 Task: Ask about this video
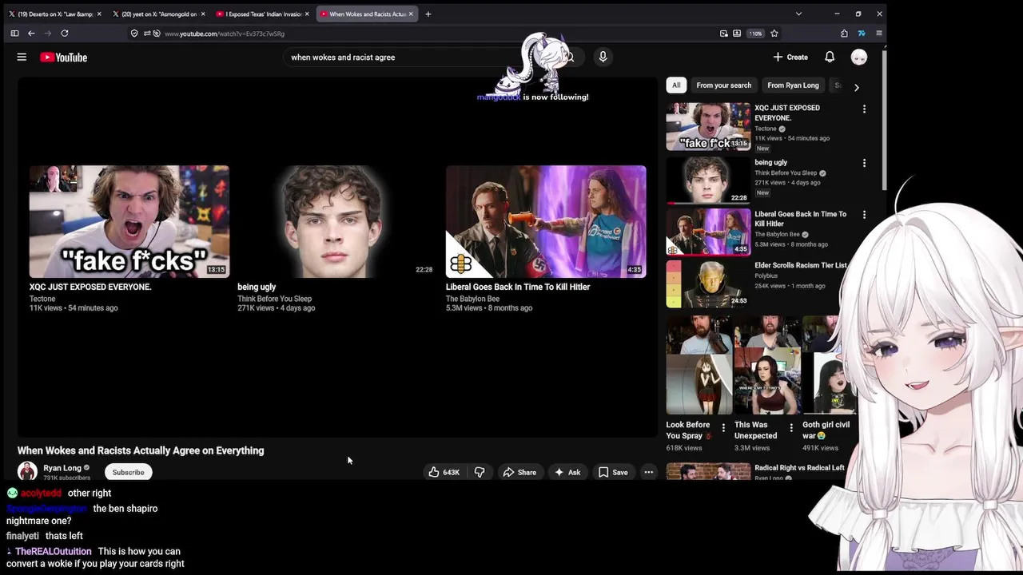click(x=567, y=472)
